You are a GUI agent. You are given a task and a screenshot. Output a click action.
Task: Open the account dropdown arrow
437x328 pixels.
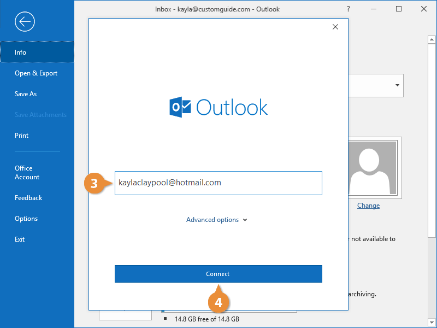[397, 85]
